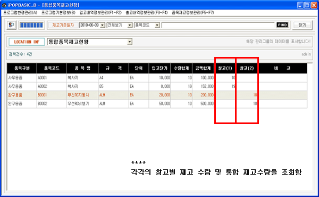
Task: Click the 입고단가 column header
Action: tap(159, 68)
